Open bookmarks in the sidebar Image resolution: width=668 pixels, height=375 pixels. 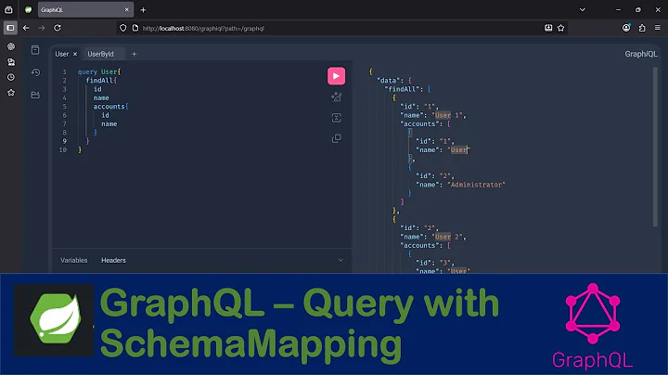point(11,93)
